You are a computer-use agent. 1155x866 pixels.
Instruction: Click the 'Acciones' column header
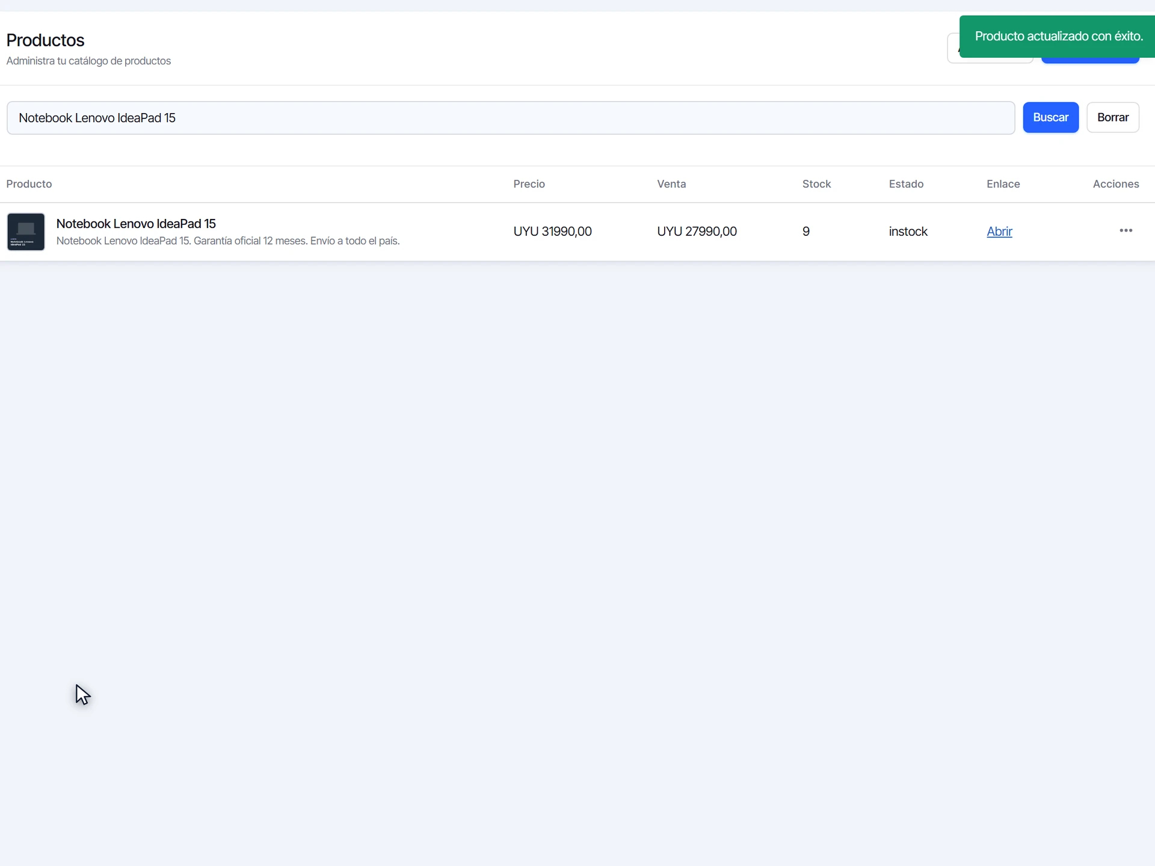tap(1116, 184)
